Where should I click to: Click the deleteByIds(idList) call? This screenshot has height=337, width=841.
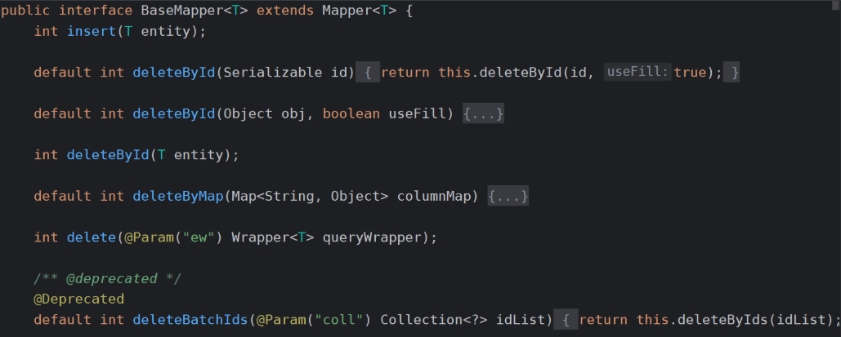755,320
